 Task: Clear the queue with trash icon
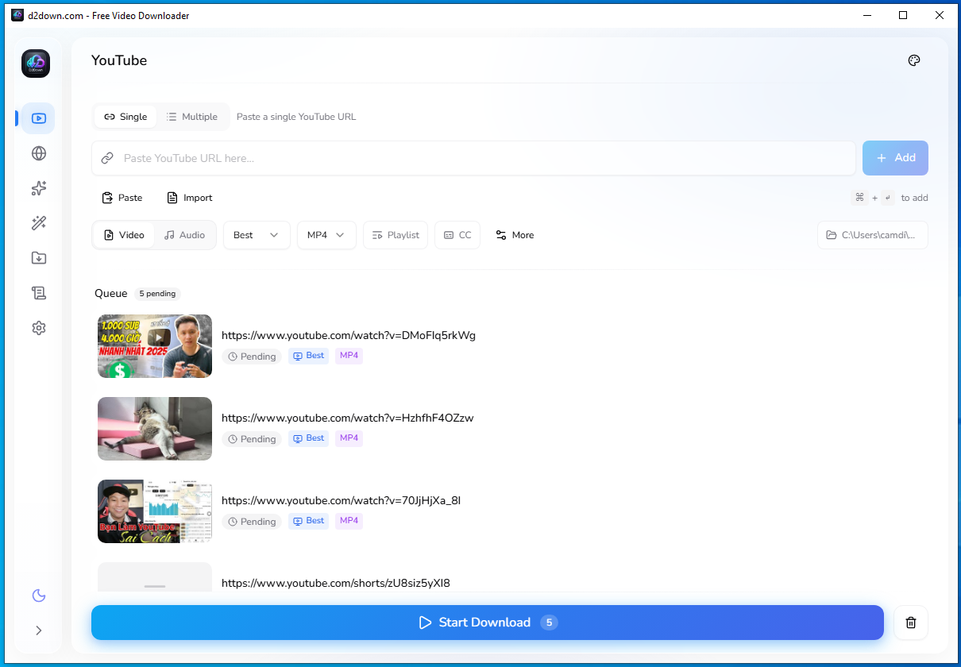pyautogui.click(x=911, y=623)
